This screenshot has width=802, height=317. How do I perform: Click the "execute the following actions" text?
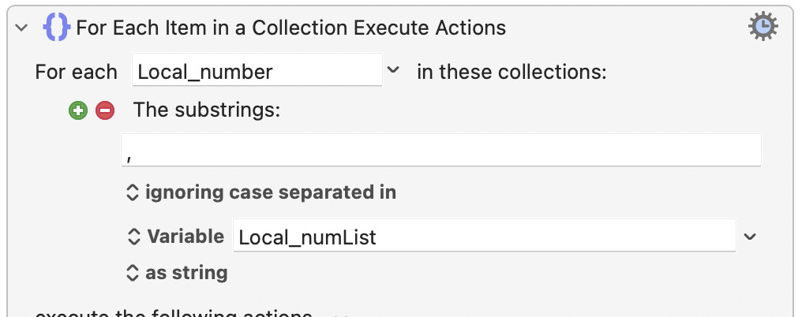coord(174,312)
